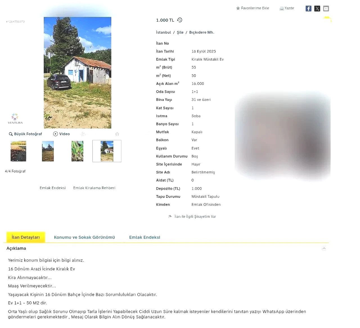Click the main house photo
Screen dimensions: 360x328
pos(77,73)
